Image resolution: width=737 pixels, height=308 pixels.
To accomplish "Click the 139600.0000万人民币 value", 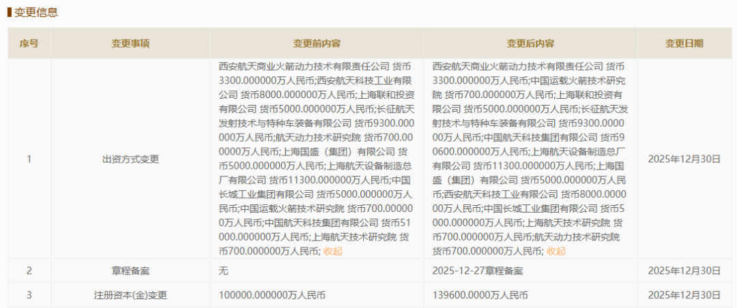I will (480, 295).
